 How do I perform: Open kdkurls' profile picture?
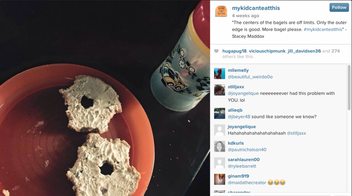click(220, 146)
